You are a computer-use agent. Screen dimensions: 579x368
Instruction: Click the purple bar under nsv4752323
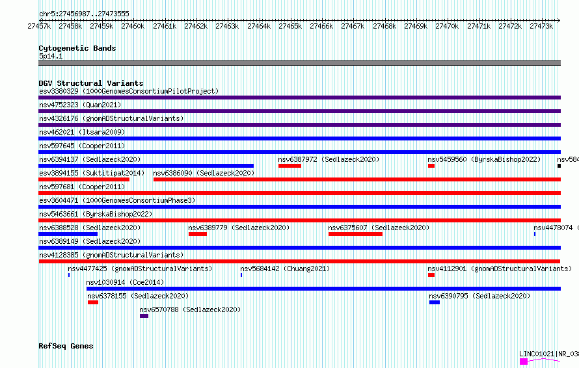point(299,111)
